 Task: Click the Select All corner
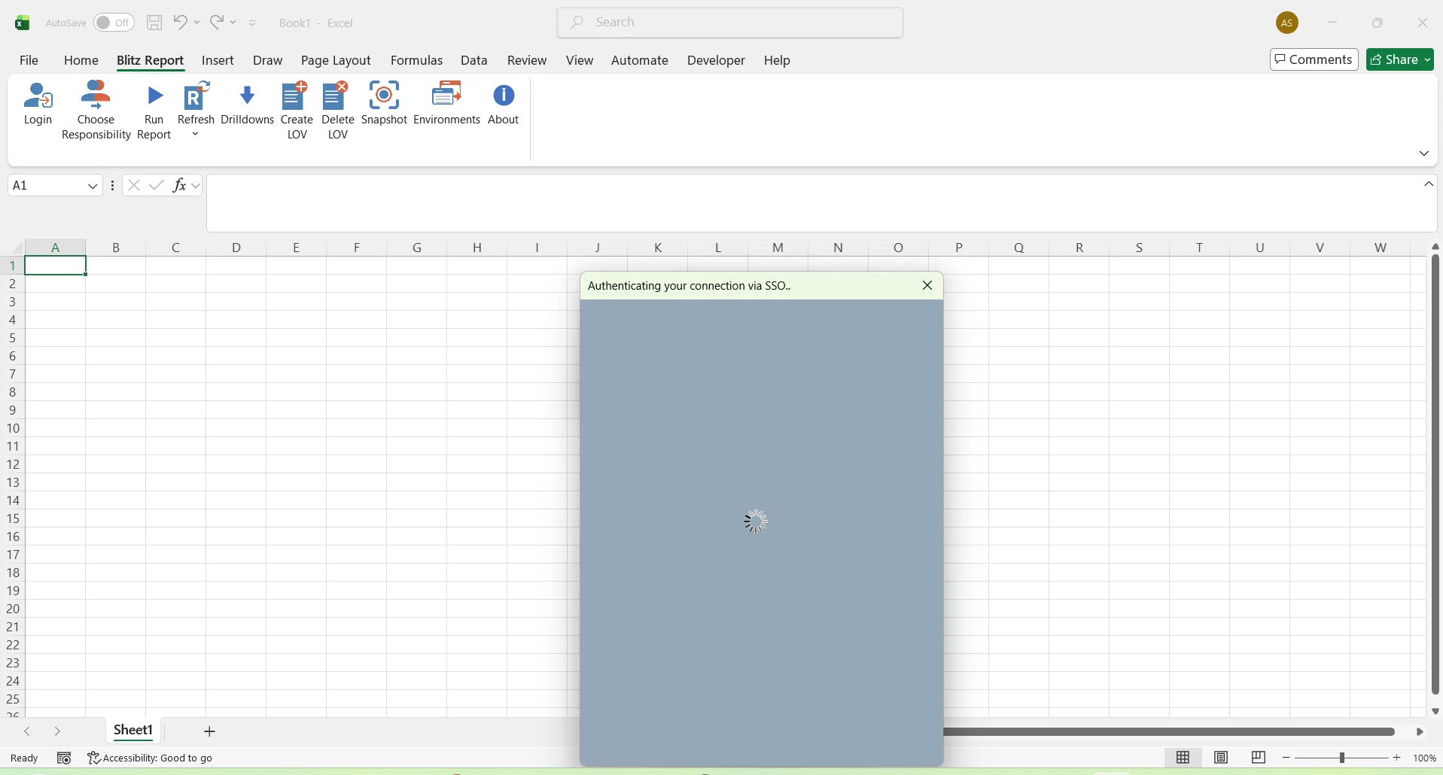[x=14, y=247]
